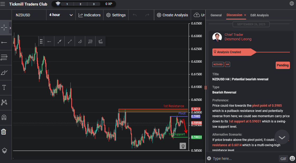
Task: Click the panel resize handle
Action: tap(206, 88)
